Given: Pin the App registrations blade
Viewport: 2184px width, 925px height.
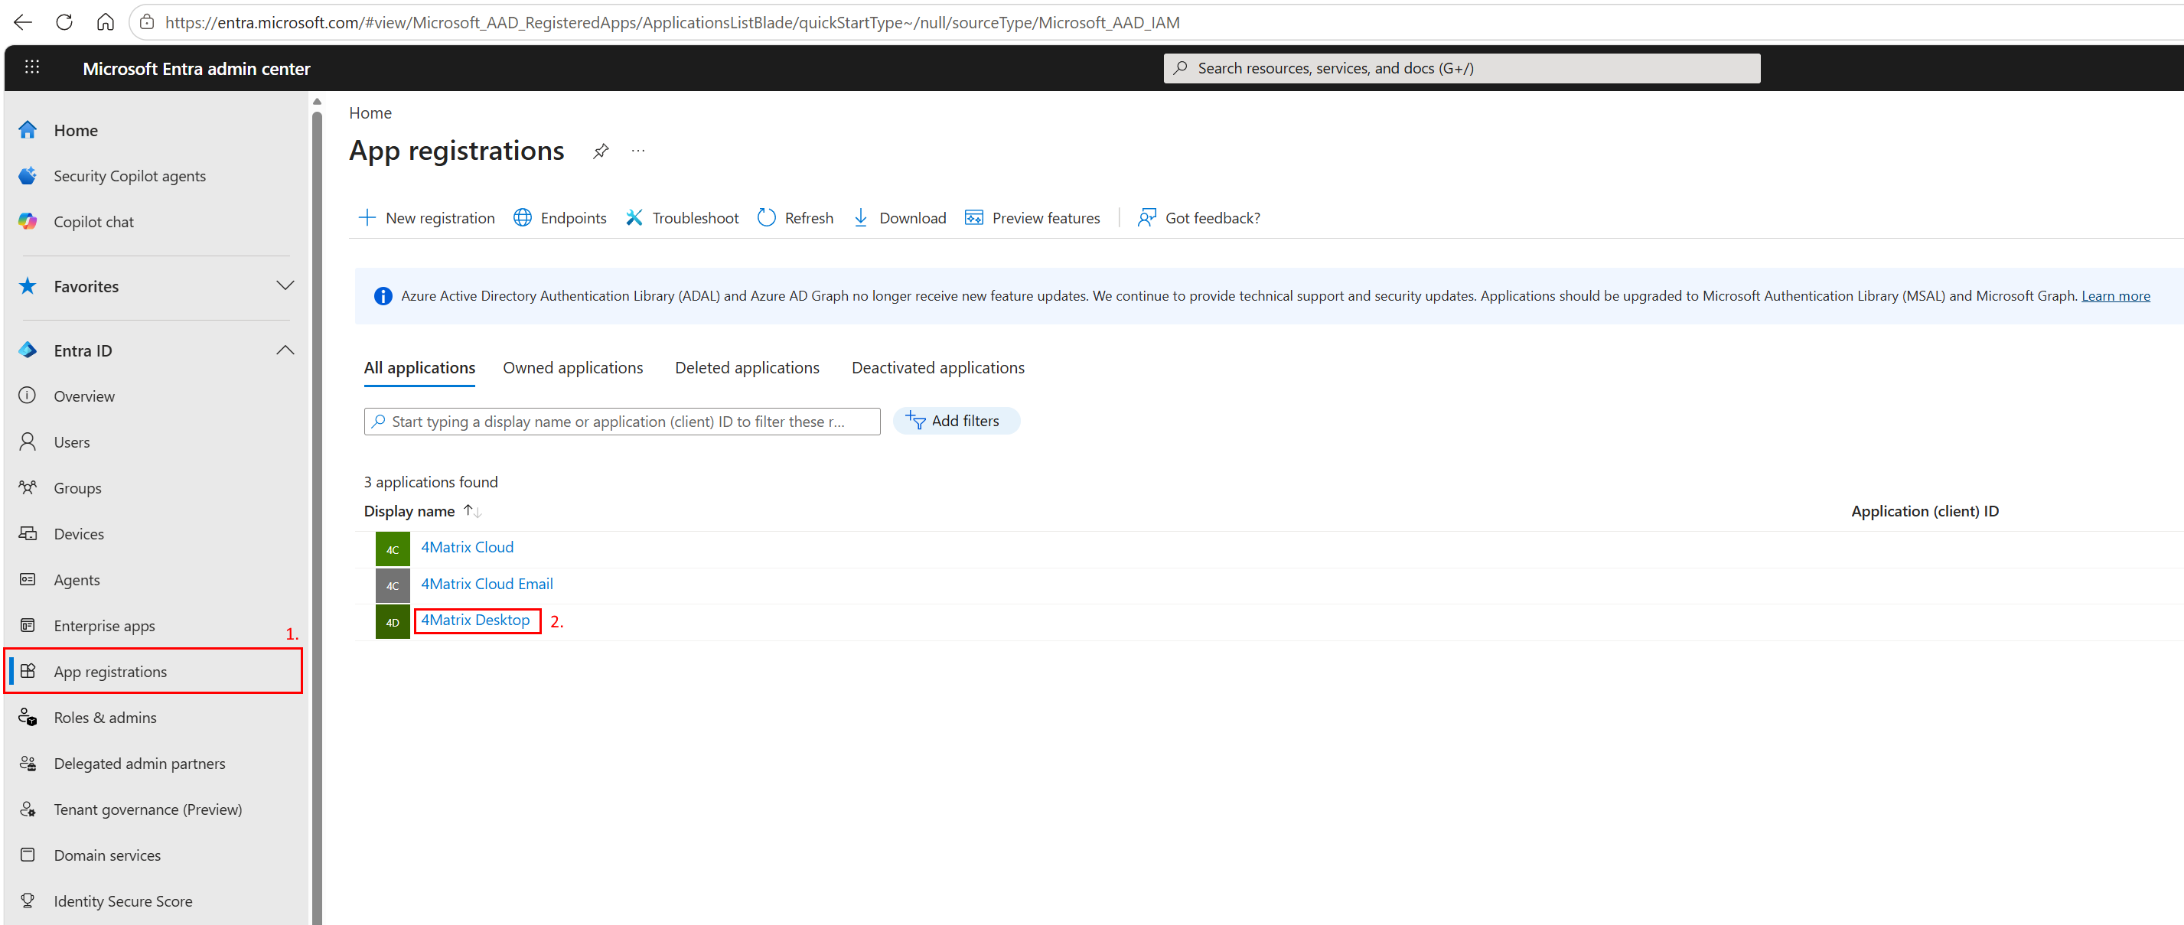Looking at the screenshot, I should tap(601, 151).
